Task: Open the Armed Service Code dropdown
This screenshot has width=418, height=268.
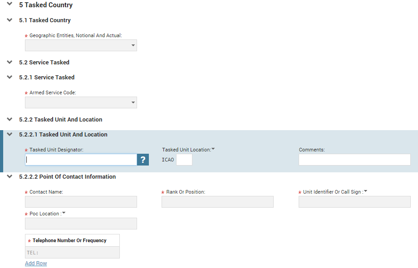Action: coord(81,102)
